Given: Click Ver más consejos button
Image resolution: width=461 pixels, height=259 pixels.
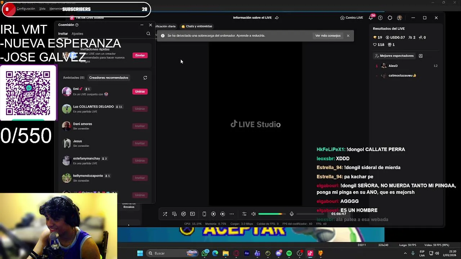Looking at the screenshot, I should [x=328, y=36].
